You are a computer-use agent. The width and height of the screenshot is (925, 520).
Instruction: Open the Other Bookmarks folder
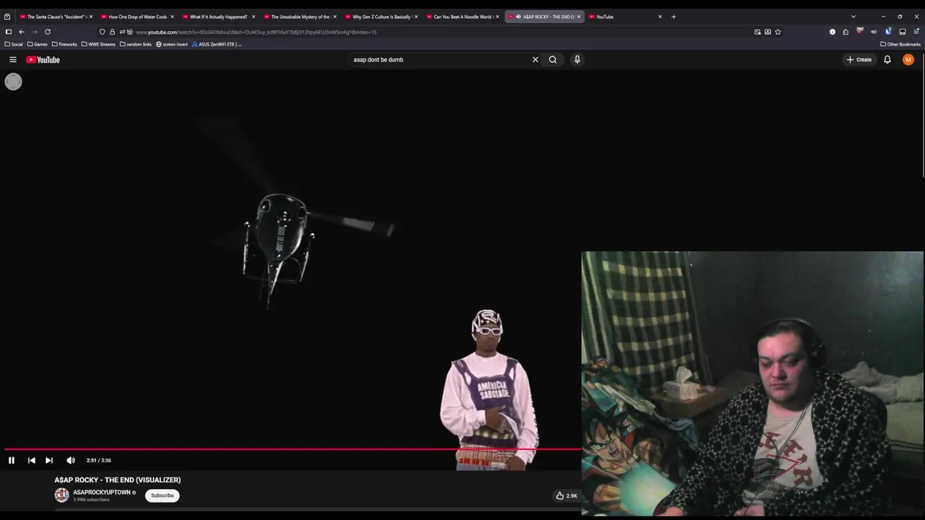(900, 44)
